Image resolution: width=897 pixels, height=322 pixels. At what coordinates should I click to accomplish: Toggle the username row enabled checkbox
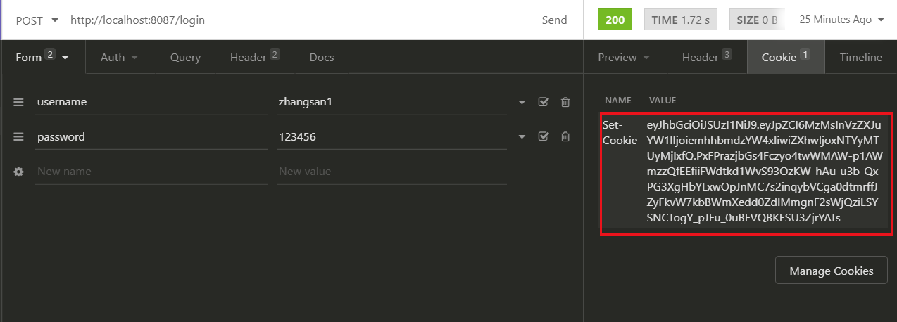[543, 102]
